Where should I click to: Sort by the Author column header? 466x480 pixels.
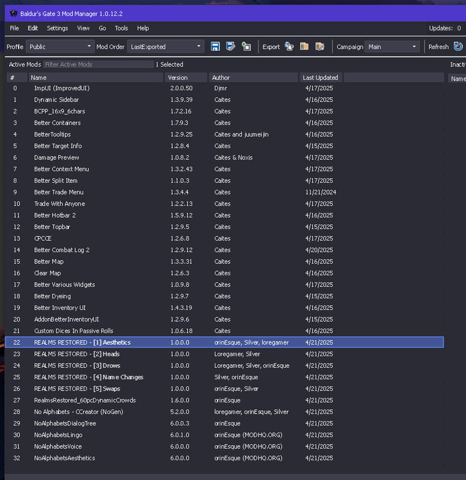click(x=253, y=77)
